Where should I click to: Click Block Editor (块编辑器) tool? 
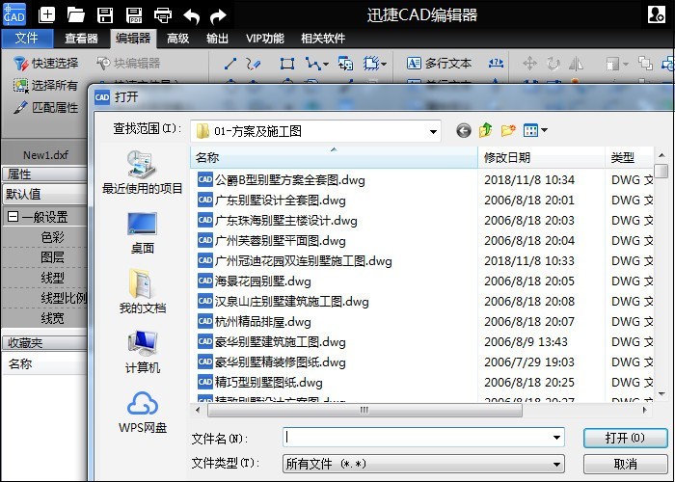click(128, 64)
